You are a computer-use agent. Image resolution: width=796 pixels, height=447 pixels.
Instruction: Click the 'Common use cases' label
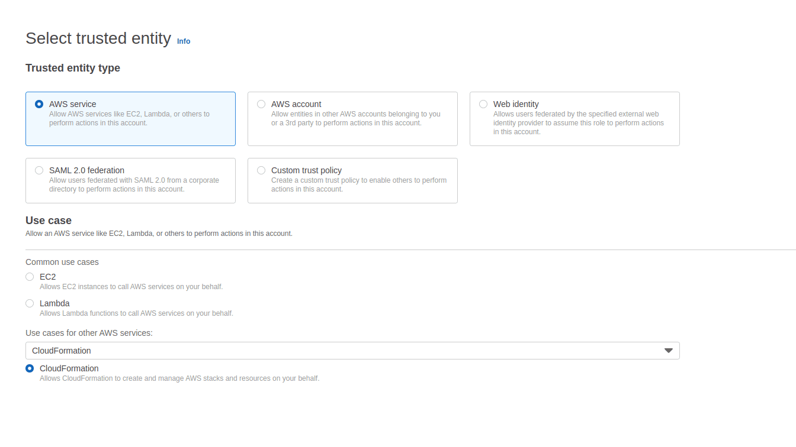pyautogui.click(x=62, y=262)
